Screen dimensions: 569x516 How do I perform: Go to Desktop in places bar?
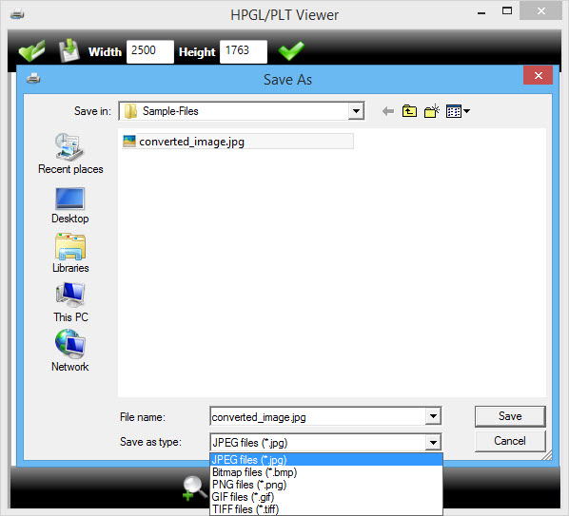point(70,205)
